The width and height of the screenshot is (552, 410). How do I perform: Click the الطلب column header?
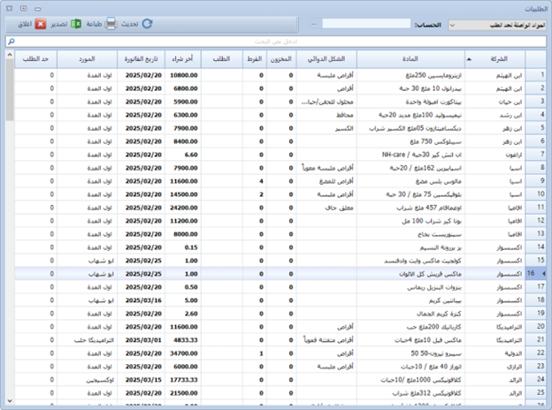[222, 58]
